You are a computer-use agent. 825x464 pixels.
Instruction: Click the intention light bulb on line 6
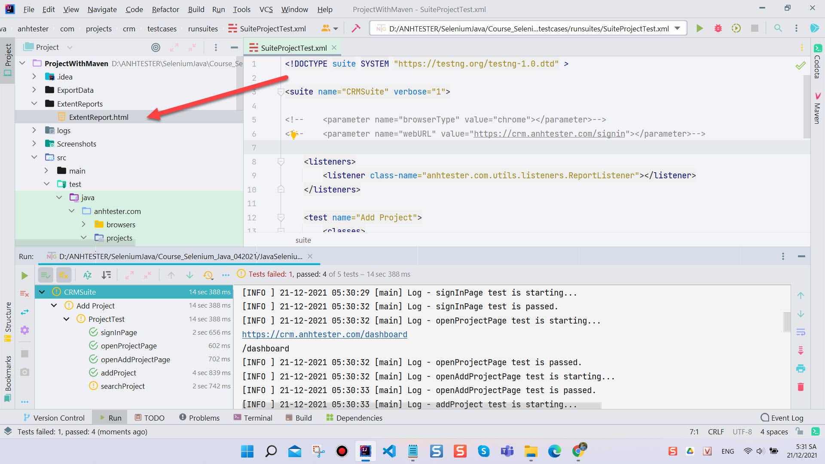pos(294,134)
